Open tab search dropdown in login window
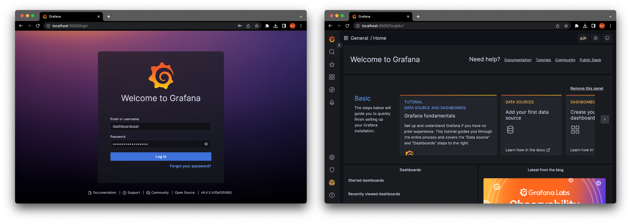 pyautogui.click(x=301, y=16)
